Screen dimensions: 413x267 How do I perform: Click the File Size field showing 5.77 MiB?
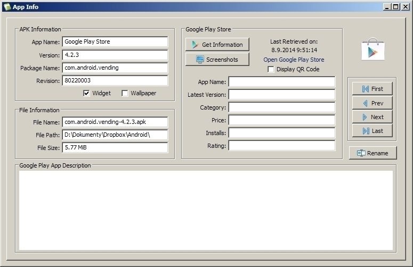coord(115,147)
